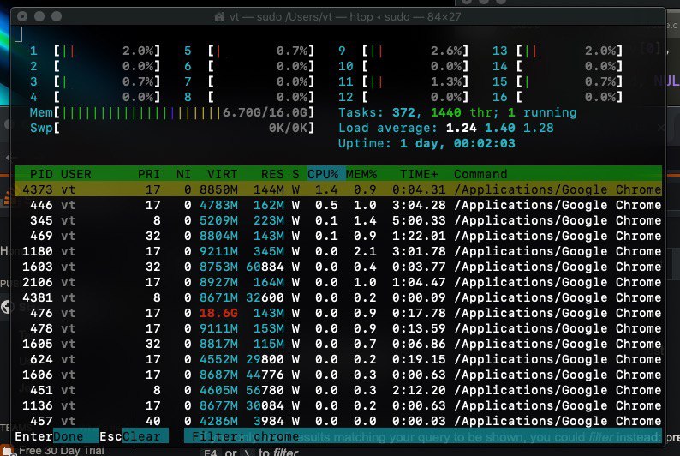The height and width of the screenshot is (456, 680).
Task: Select process row with PID 1180
Action: tap(338, 251)
